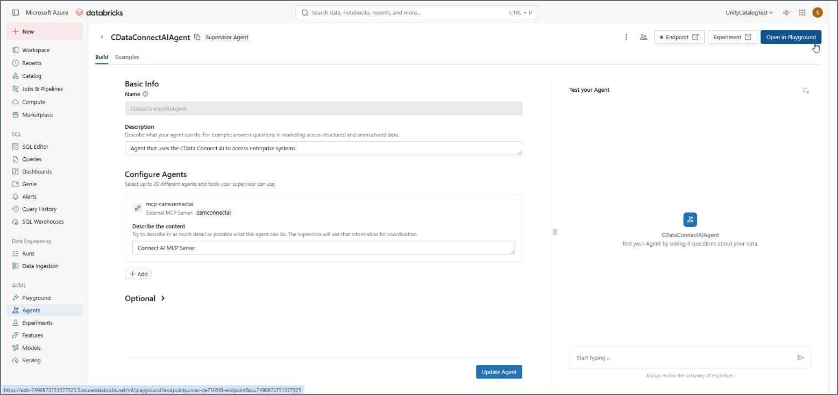Open the Databricks Assistant icon in top bar

pyautogui.click(x=786, y=12)
